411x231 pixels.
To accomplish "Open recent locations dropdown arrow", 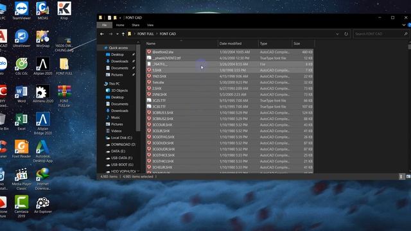I will [117, 34].
